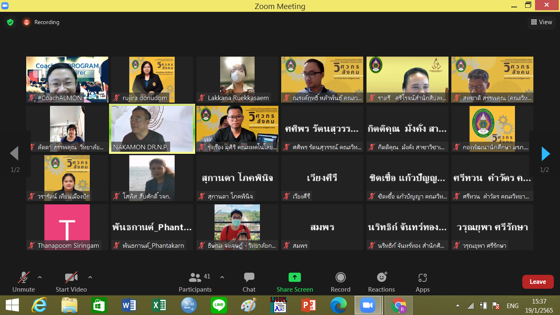Image resolution: width=560 pixels, height=315 pixels.
Task: Click the gray previous page arrow
Action: [x=14, y=153]
